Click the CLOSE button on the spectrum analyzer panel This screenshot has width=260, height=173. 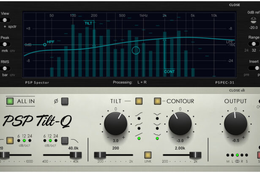[x=234, y=5]
